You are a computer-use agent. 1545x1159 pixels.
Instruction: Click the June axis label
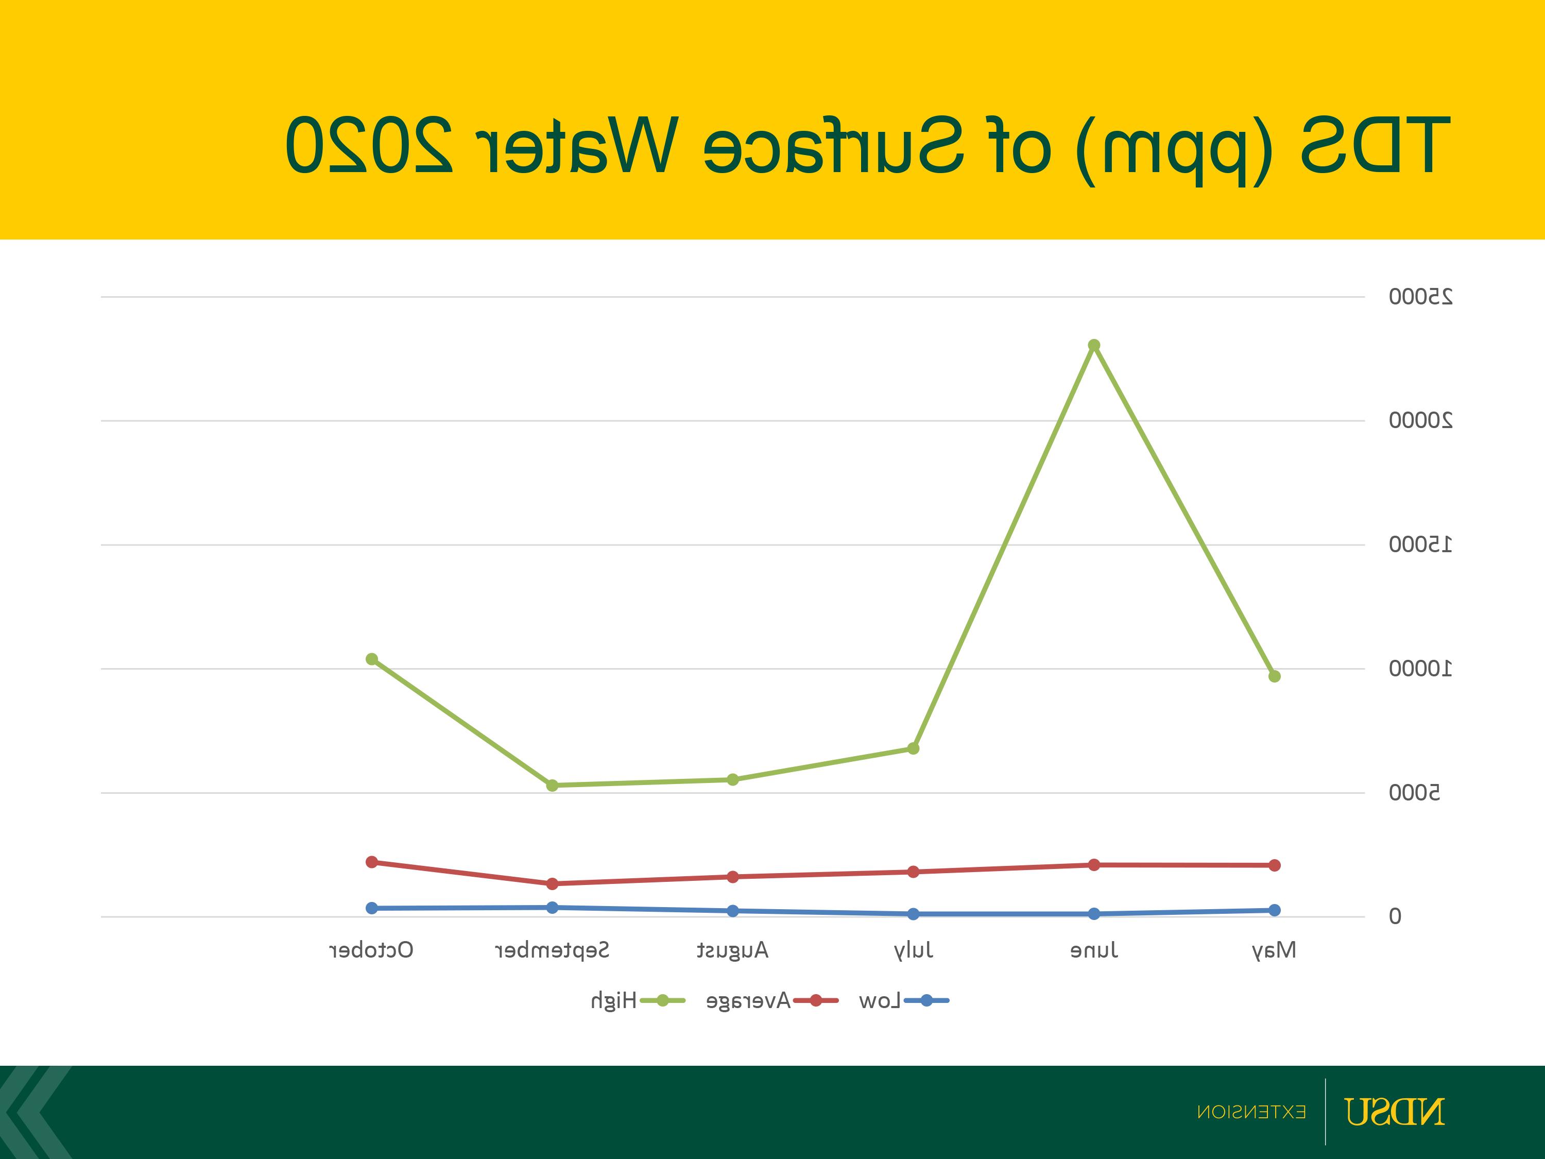point(1094,950)
